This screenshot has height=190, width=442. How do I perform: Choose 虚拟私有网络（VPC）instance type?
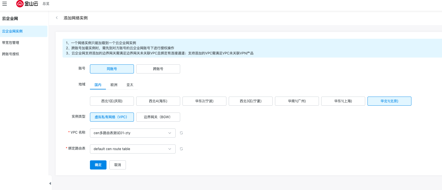(112, 117)
